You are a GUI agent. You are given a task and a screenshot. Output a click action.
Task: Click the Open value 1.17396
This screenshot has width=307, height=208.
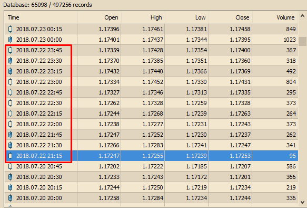(109, 29)
